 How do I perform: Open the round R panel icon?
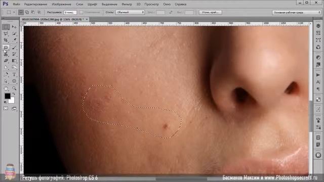tap(318, 155)
